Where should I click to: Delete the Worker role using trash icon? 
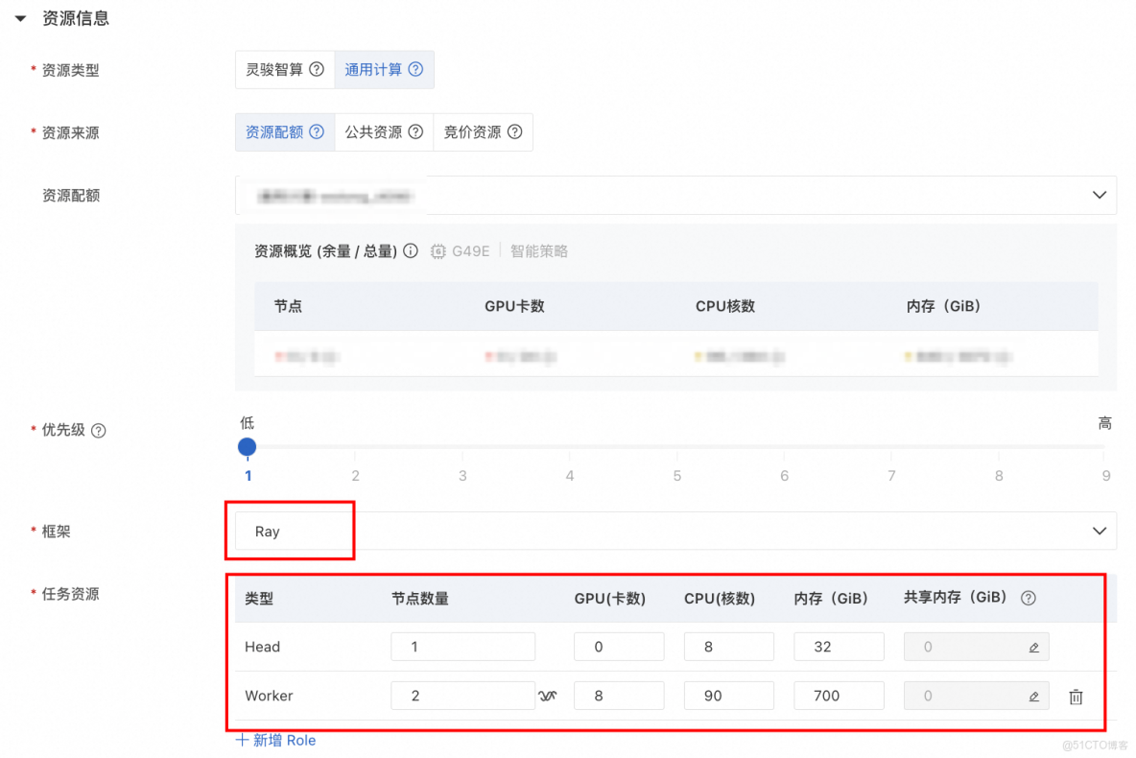1076,696
